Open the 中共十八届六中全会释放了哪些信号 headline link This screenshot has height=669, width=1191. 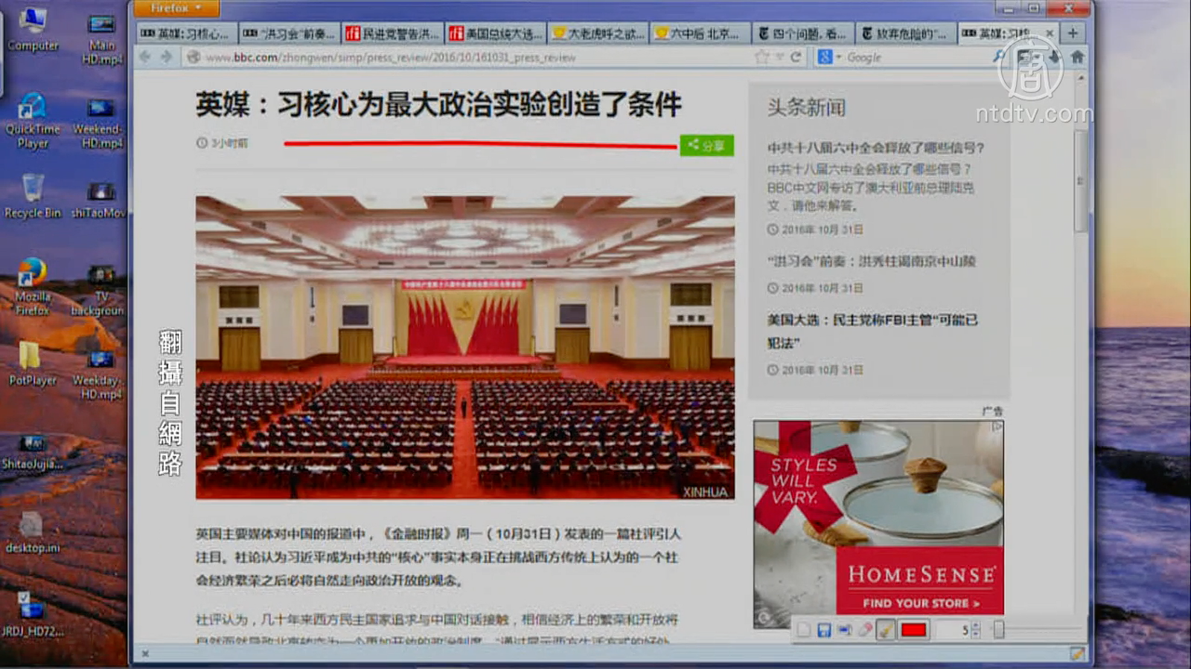click(x=875, y=148)
